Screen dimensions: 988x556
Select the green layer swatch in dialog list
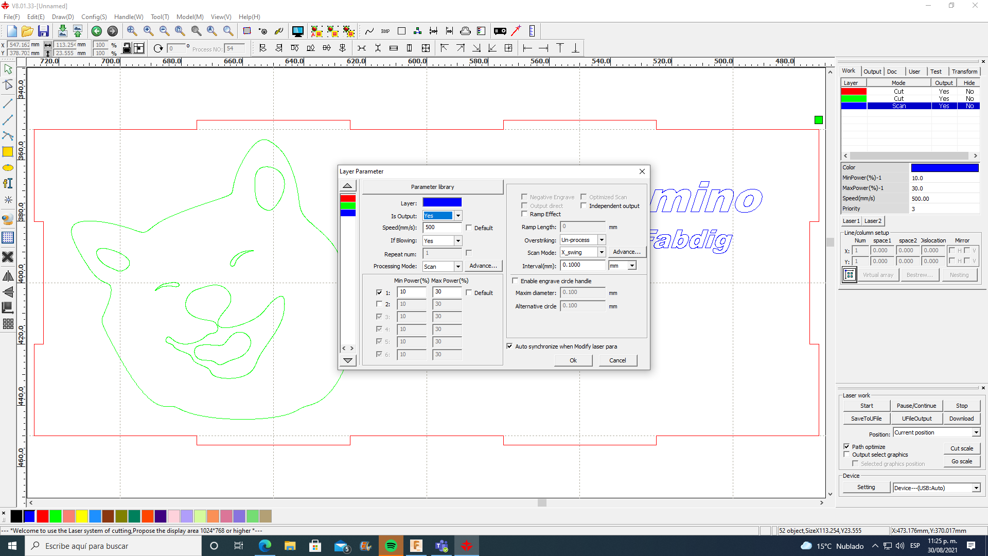click(348, 206)
